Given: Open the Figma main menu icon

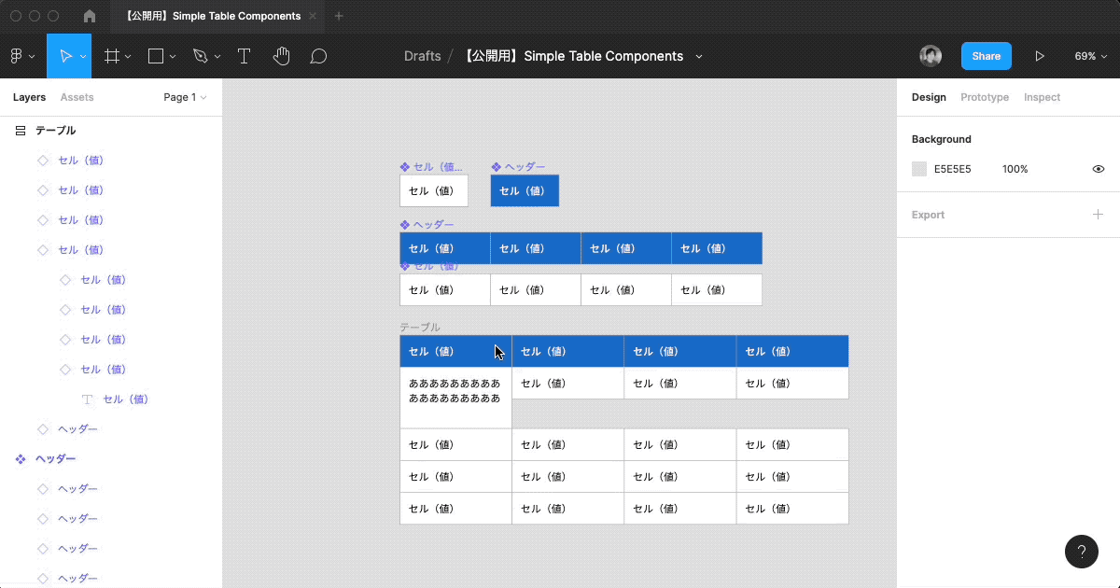Looking at the screenshot, I should [17, 56].
